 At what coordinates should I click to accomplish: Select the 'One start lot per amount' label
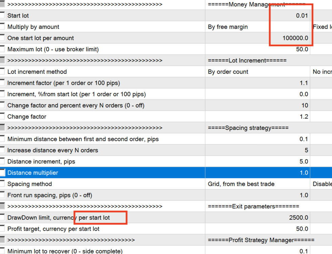click(x=40, y=38)
